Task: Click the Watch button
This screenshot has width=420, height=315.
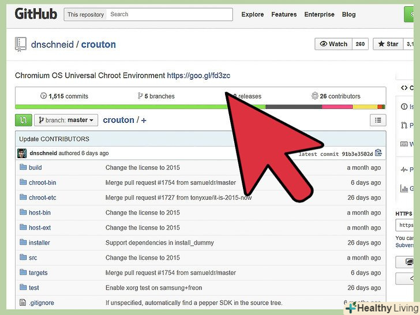Action: [x=333, y=44]
